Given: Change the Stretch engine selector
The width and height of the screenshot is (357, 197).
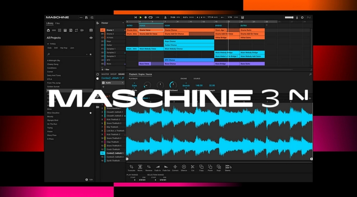Looking at the screenshot, I should tap(186, 86).
